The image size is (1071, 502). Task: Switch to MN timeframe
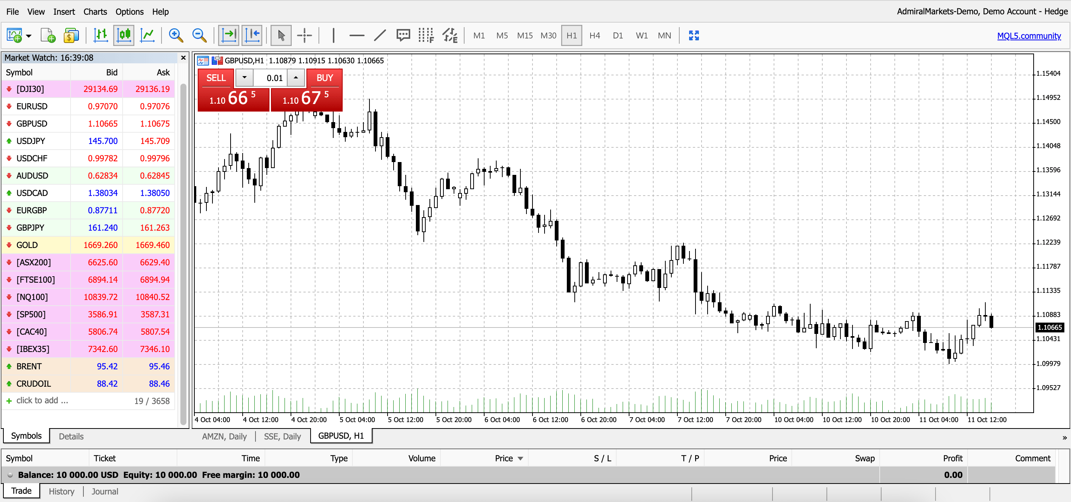(665, 36)
